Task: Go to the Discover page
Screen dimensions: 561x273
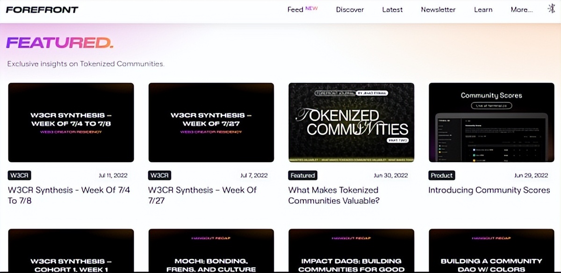Action: click(350, 10)
